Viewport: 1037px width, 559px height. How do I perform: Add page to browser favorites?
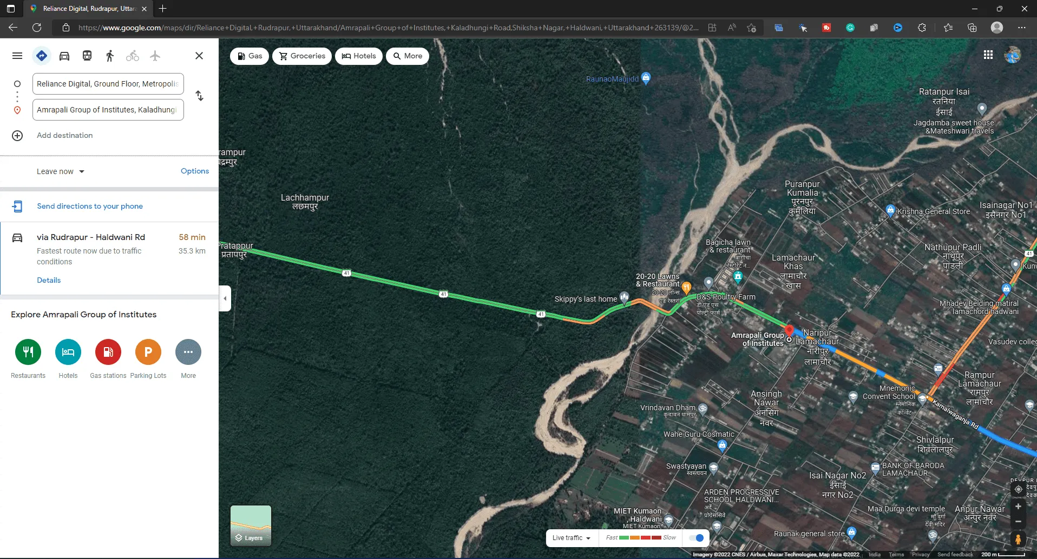[x=751, y=28]
